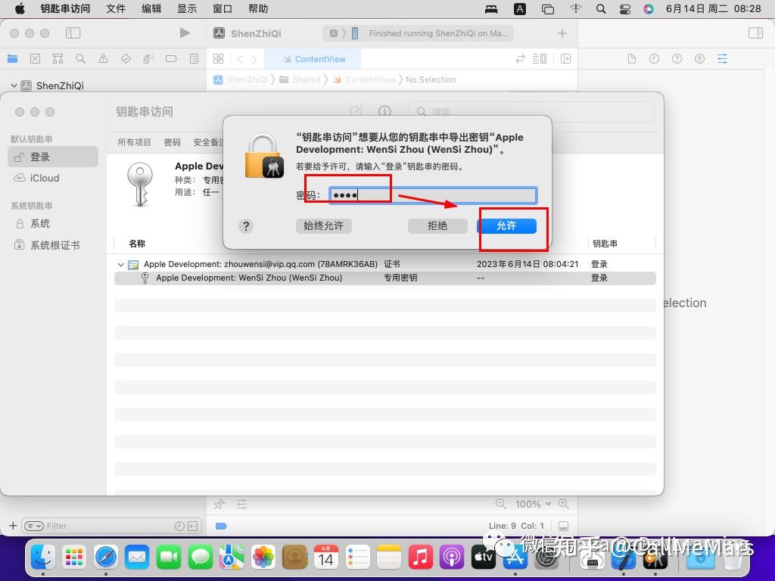Add an editor on the right in Xcode

tap(566, 59)
